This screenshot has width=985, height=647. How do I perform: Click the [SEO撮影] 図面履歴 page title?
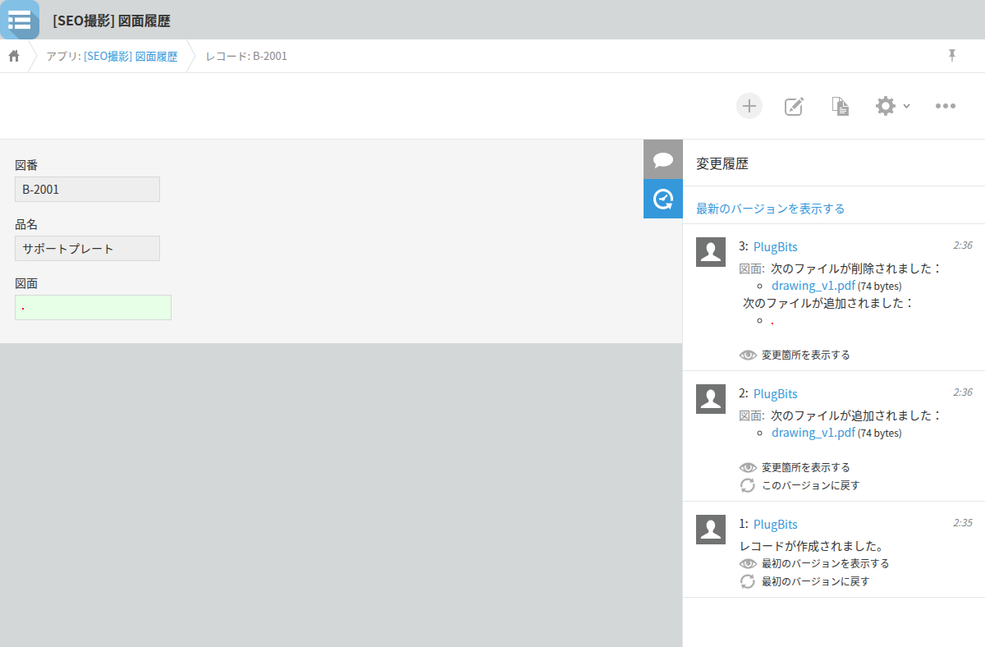[x=112, y=21]
